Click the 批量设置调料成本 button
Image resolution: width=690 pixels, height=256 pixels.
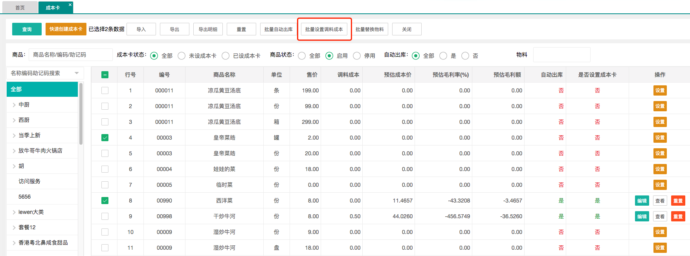coord(324,29)
